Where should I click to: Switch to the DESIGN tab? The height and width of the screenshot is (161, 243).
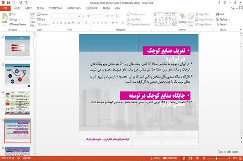click(x=40, y=8)
